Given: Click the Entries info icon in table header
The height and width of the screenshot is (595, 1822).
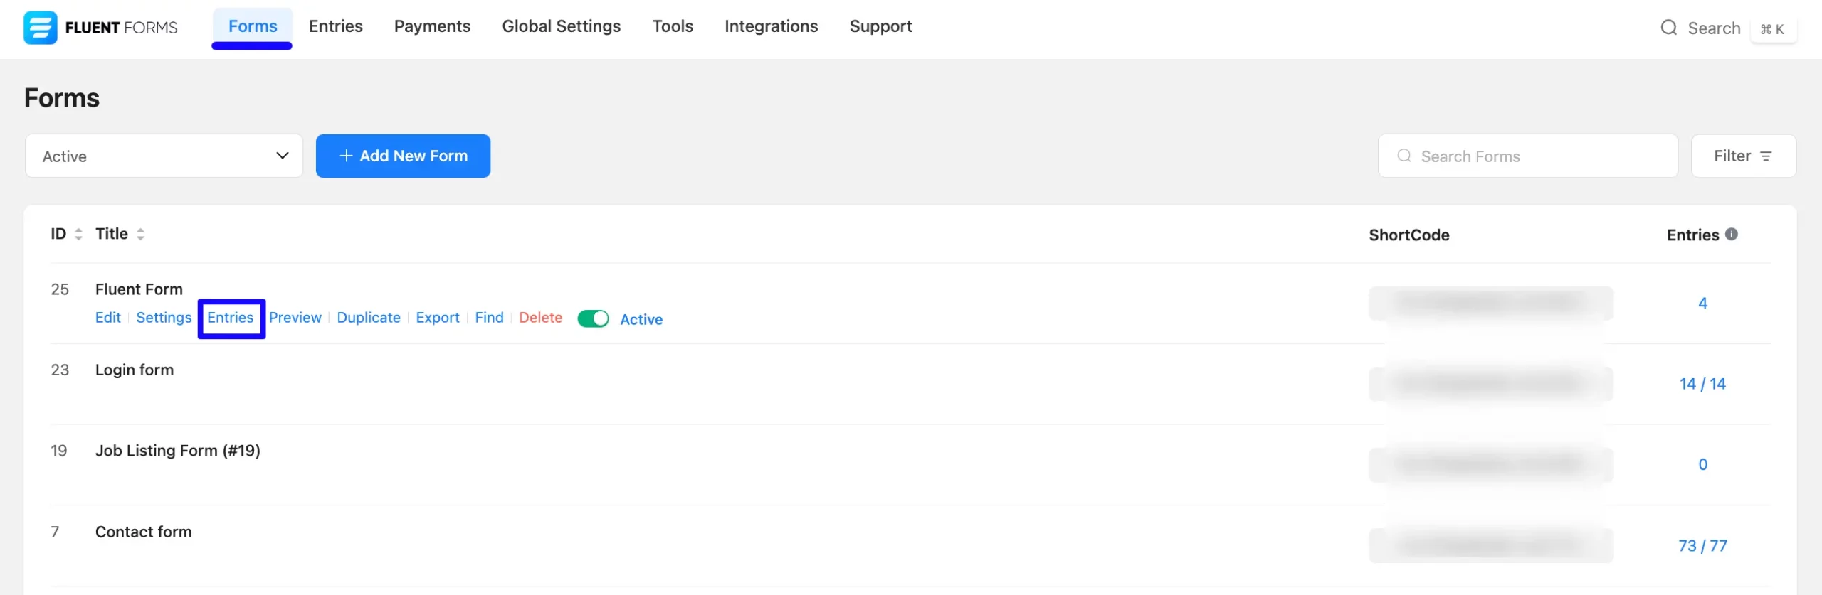Looking at the screenshot, I should tap(1732, 234).
